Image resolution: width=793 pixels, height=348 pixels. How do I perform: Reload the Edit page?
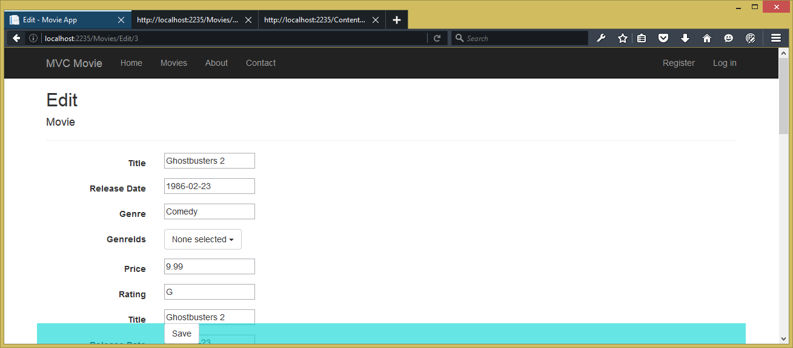pyautogui.click(x=437, y=37)
